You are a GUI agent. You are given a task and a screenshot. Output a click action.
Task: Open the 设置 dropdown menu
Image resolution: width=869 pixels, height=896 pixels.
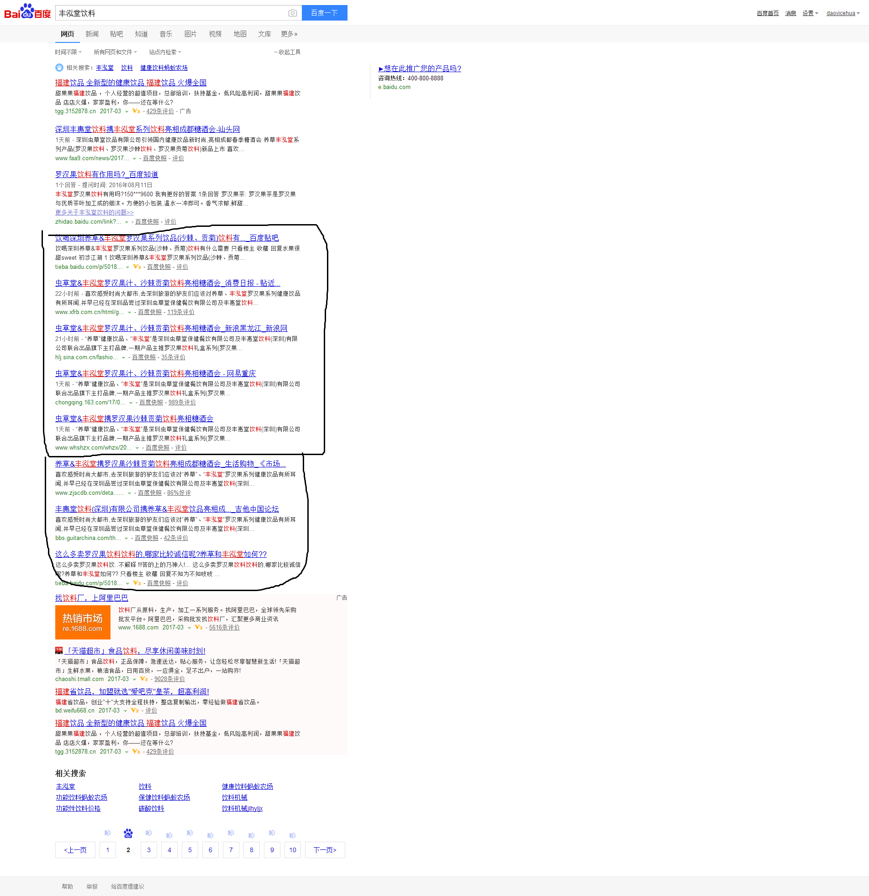click(x=810, y=13)
